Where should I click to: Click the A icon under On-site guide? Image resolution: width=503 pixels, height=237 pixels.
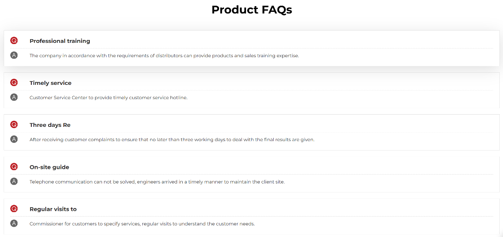point(14,182)
